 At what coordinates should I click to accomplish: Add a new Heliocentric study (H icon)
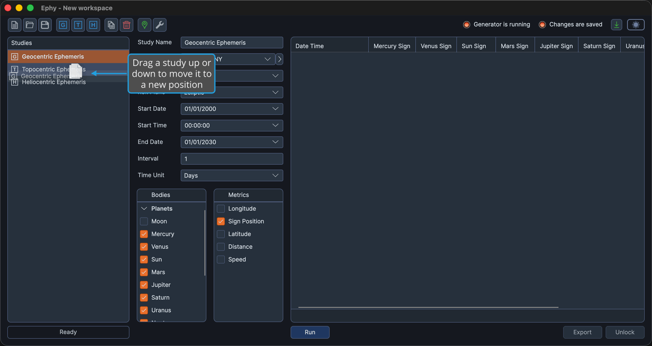click(93, 25)
